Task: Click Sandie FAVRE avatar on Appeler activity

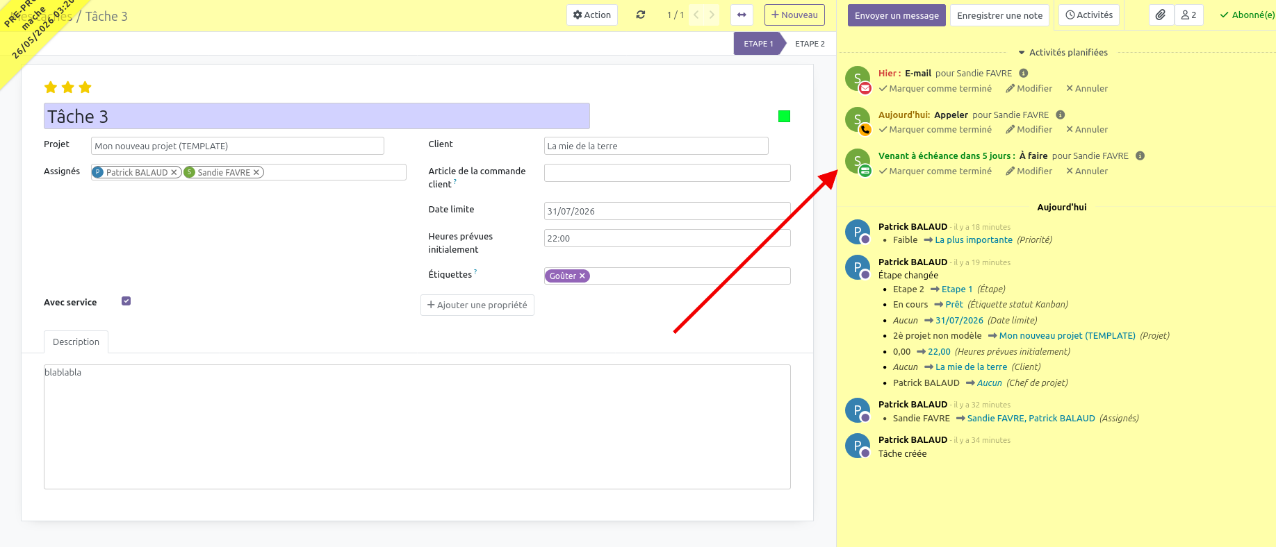Action: point(858,120)
